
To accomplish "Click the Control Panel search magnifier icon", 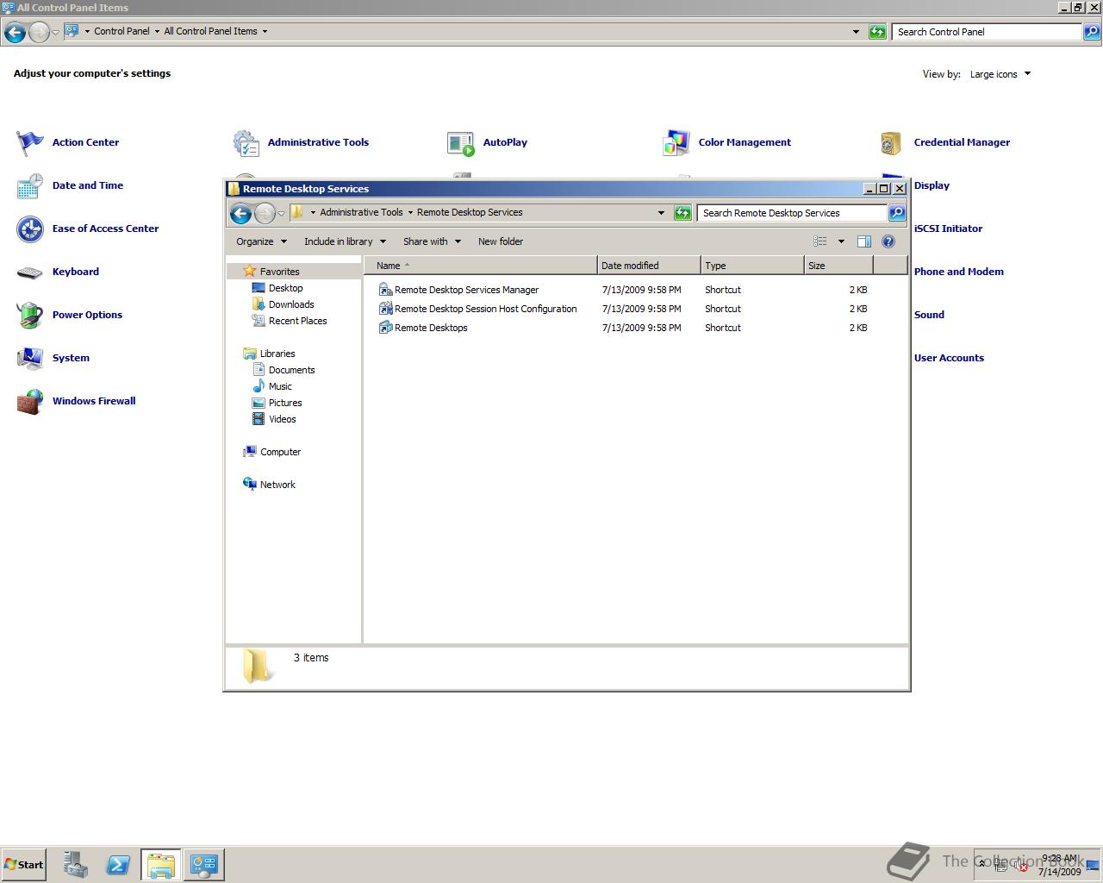I will click(x=1092, y=32).
